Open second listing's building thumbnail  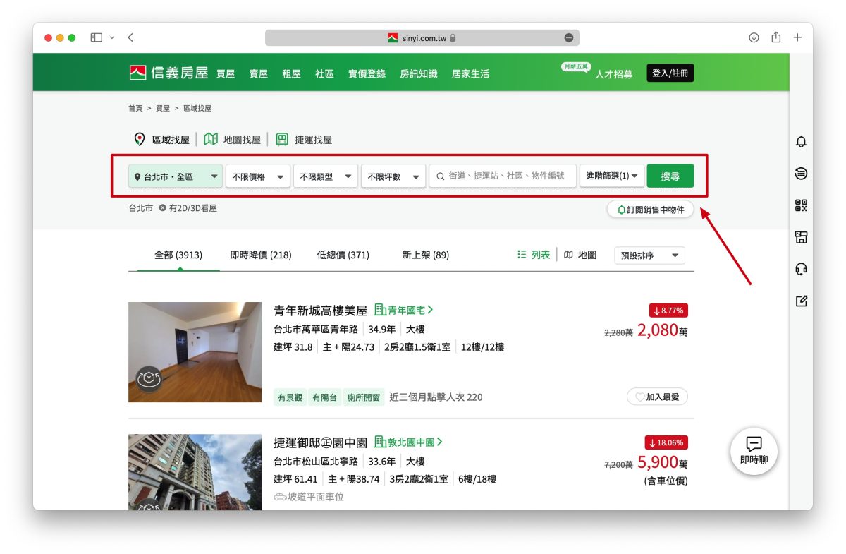pyautogui.click(x=195, y=472)
